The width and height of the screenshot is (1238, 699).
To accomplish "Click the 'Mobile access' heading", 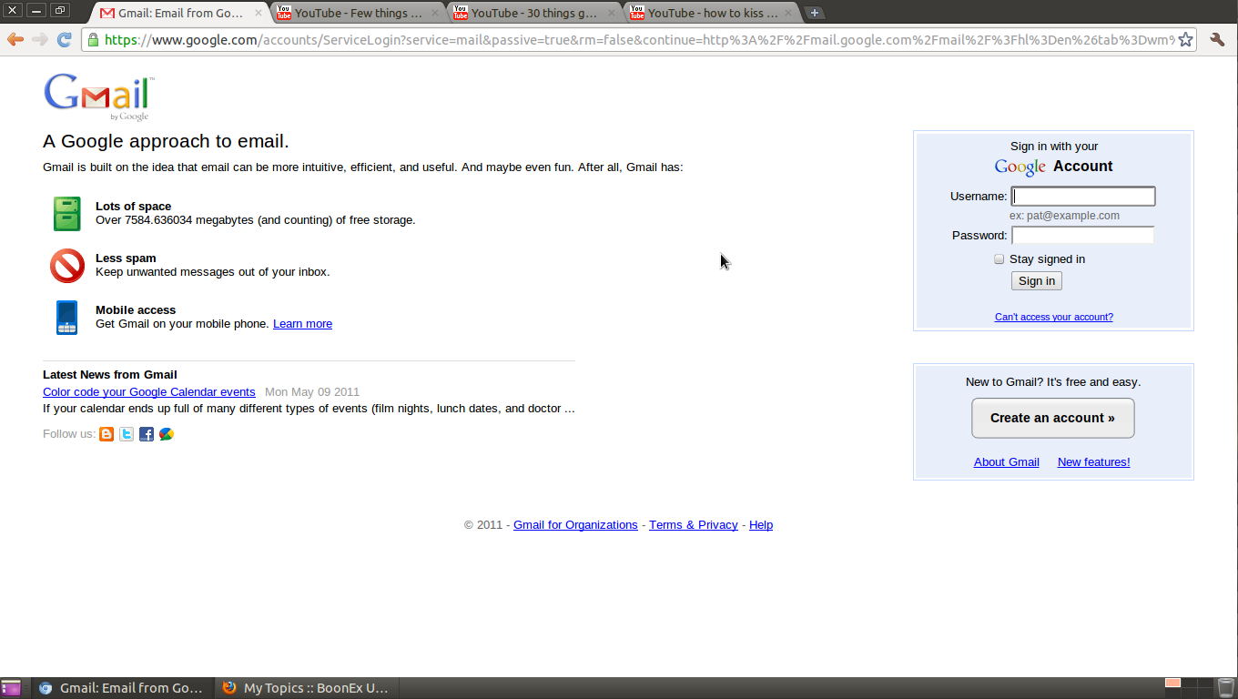I will tap(136, 310).
